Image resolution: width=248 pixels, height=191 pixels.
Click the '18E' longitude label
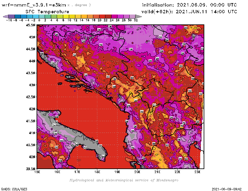tap(97, 172)
